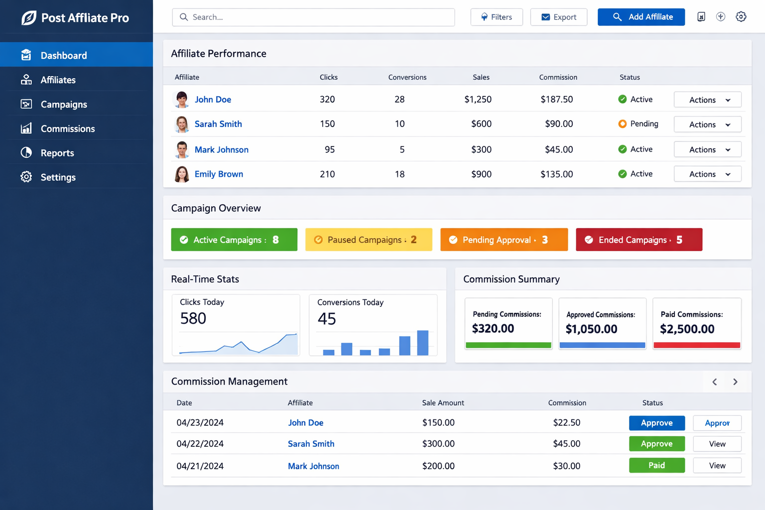Select the Commissions bar-chart icon
The image size is (765, 510).
26,128
